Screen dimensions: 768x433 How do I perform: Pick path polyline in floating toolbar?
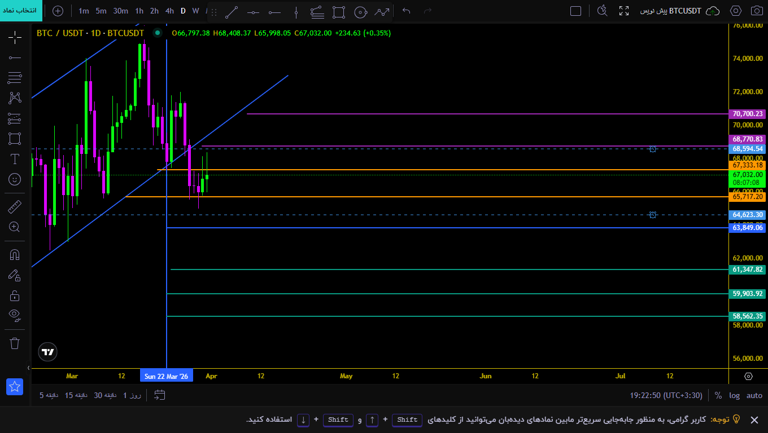click(382, 11)
